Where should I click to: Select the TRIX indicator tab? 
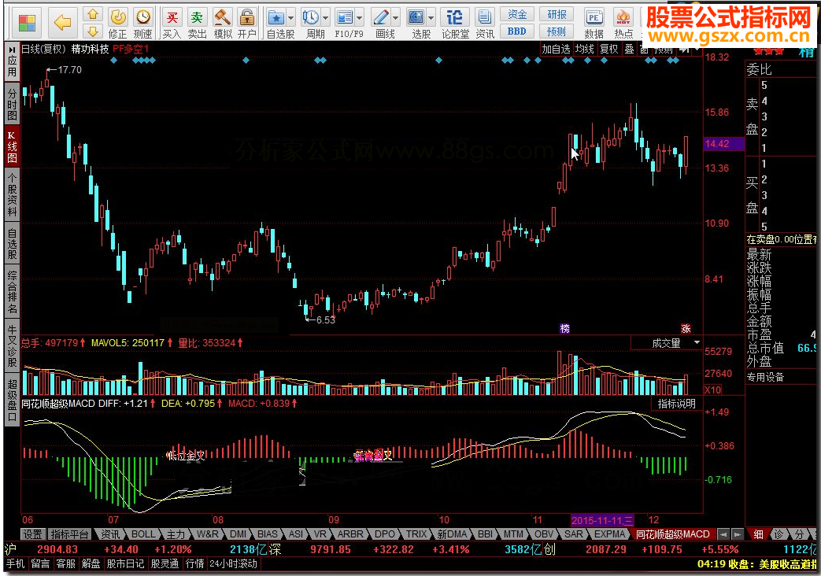pyautogui.click(x=416, y=534)
